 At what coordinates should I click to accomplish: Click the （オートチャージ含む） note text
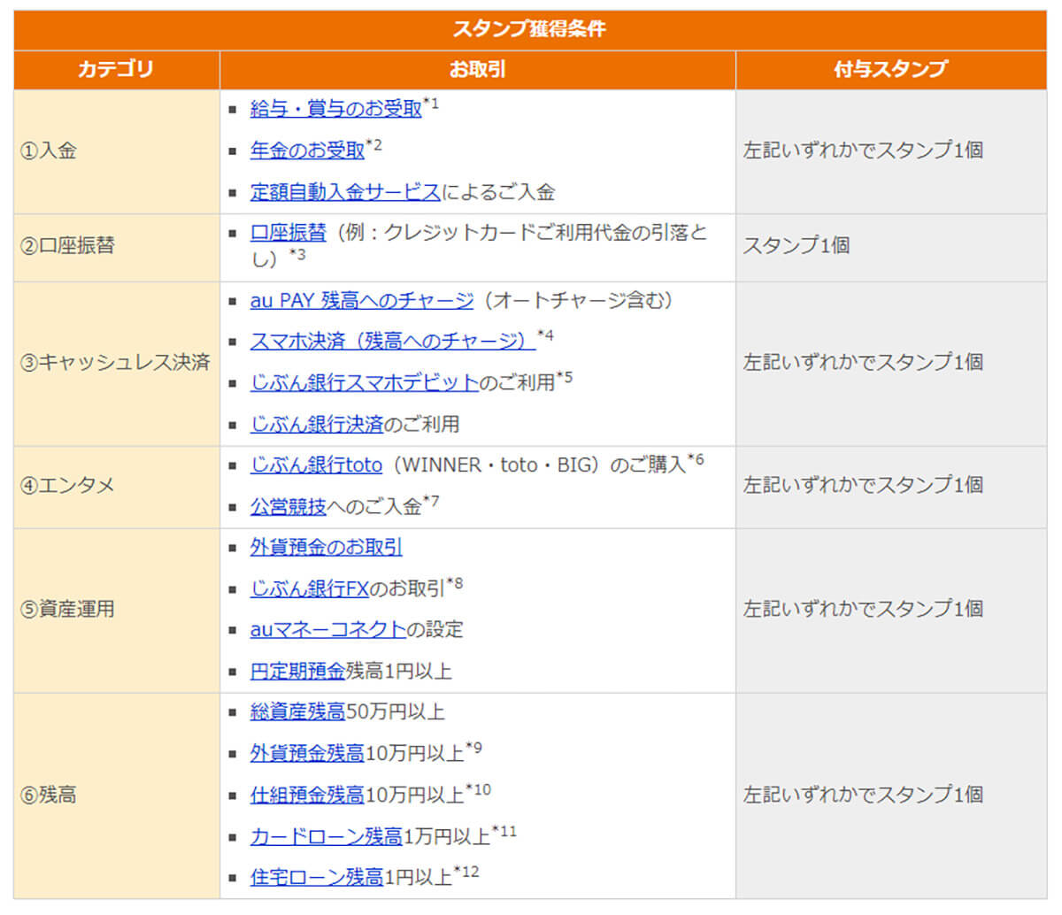coord(579,301)
